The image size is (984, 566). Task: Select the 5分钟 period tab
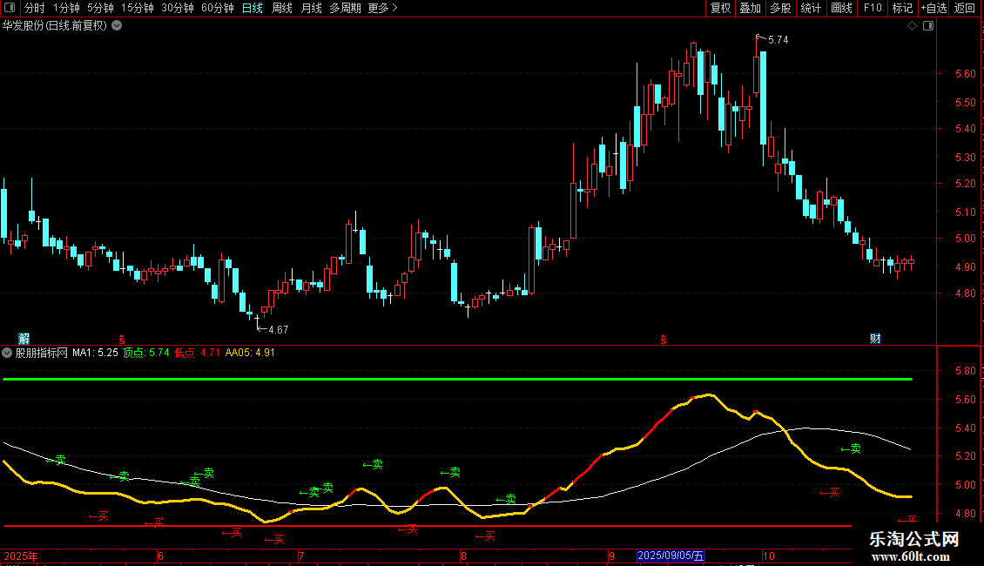(x=100, y=8)
